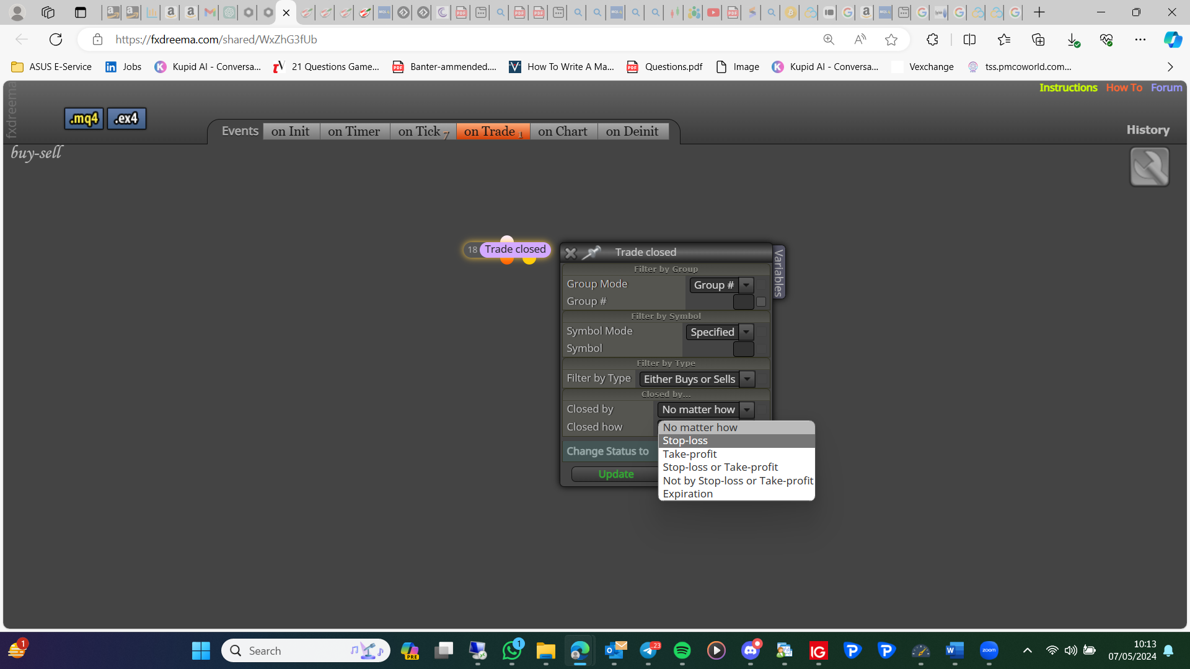Click the orange output dot on the Trade closed block
Screen dimensions: 1190x669
pos(507,260)
